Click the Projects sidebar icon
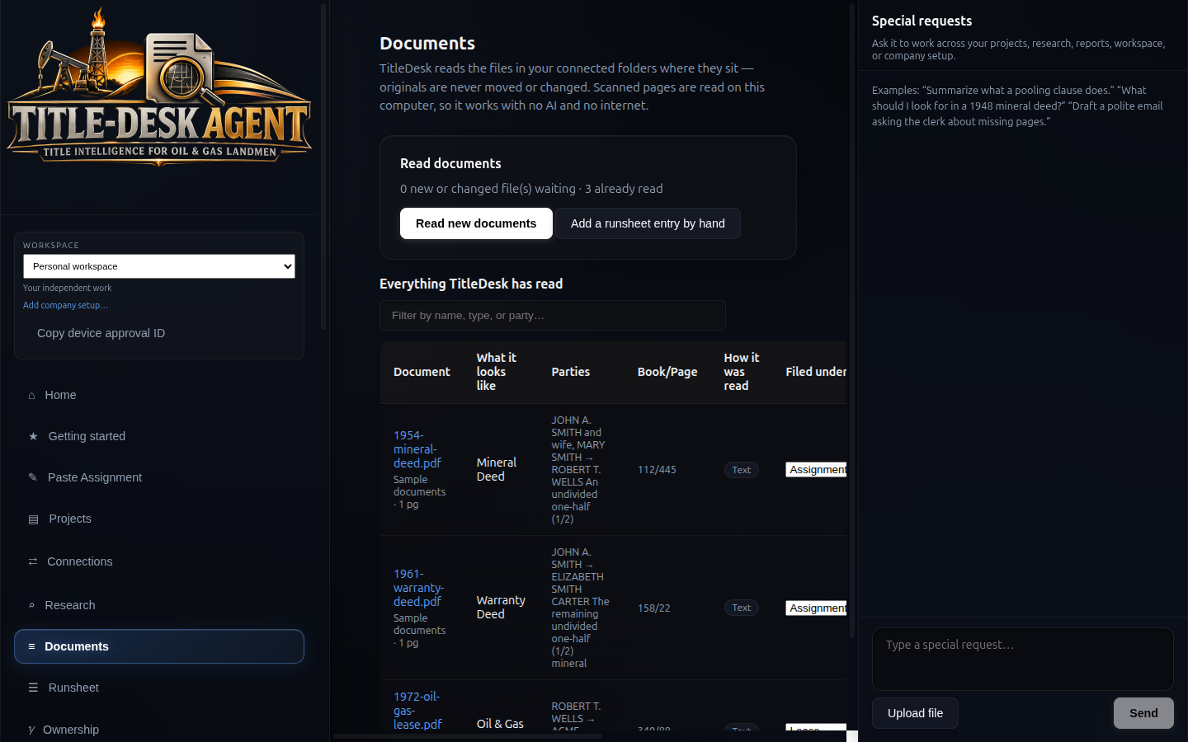Screen dimensions: 1188x742 [x=33, y=519]
